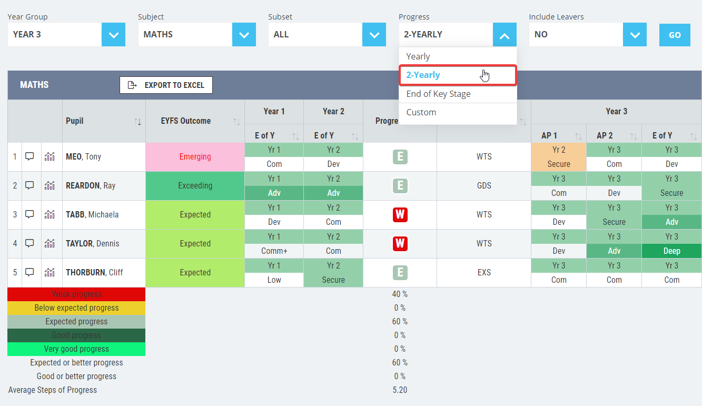Expand the Year Group dropdown

pyautogui.click(x=114, y=35)
